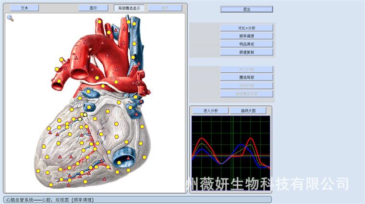Click the frequency curve graph

click(x=231, y=153)
